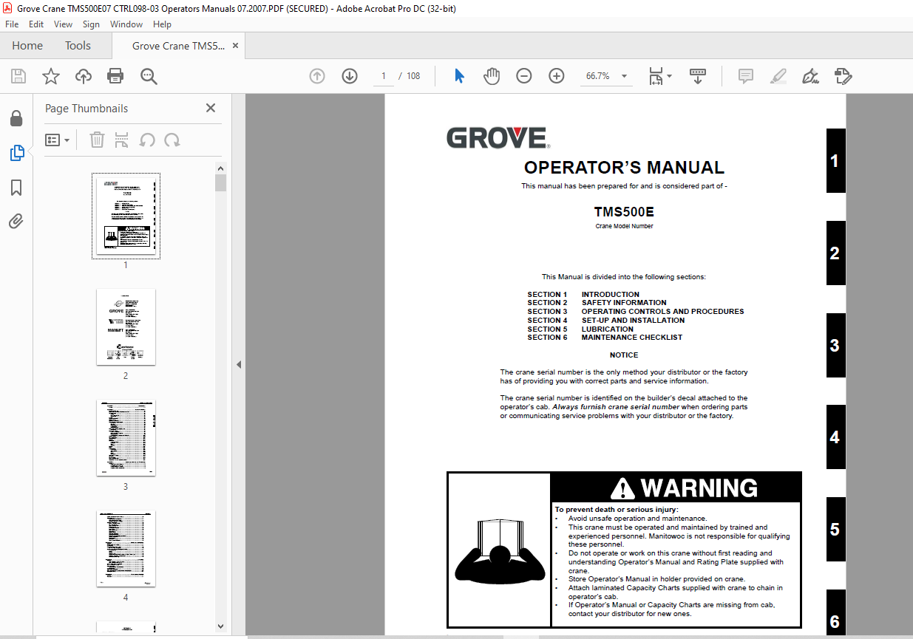Open the File menu
Image resolution: width=913 pixels, height=639 pixels.
12,24
